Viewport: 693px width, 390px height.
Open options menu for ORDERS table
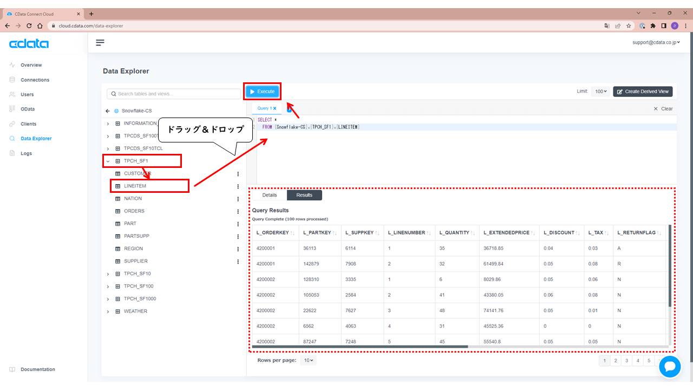coord(238,211)
